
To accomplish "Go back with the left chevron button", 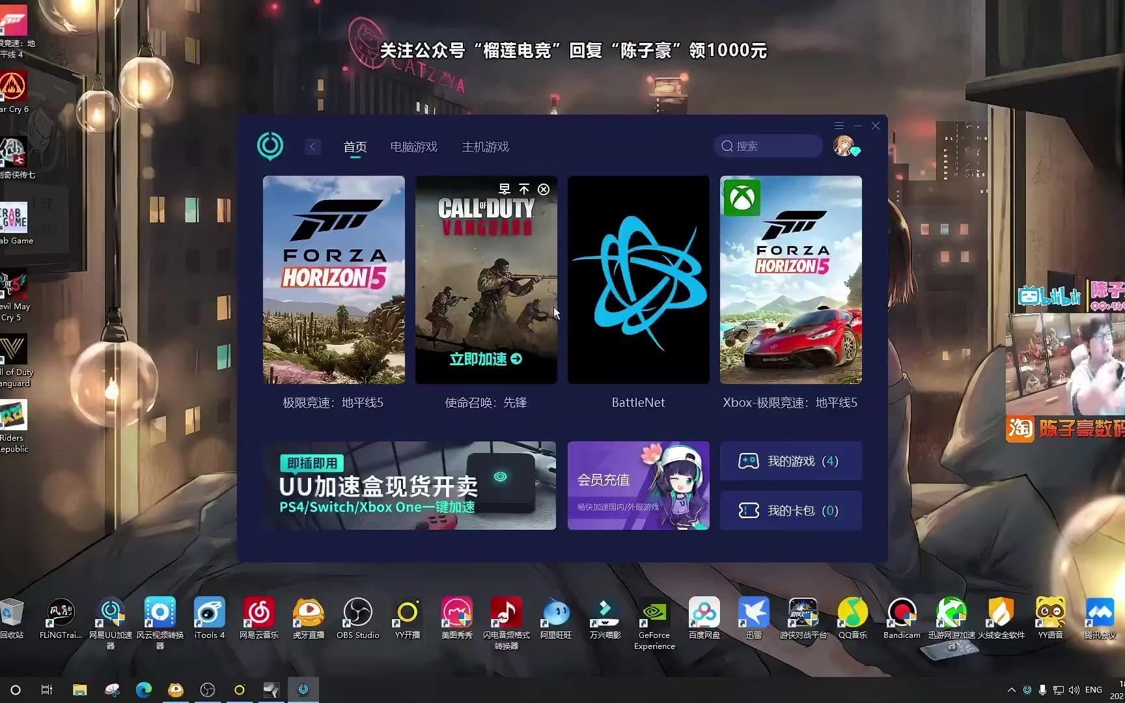I will [312, 146].
